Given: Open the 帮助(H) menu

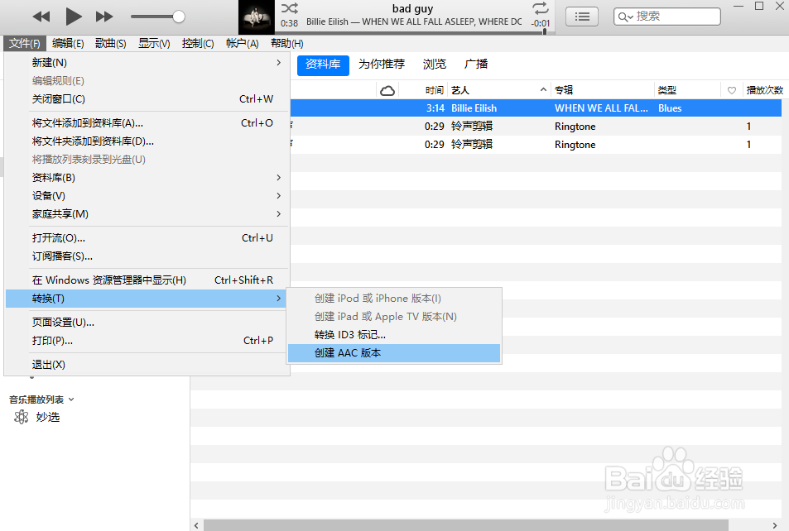Looking at the screenshot, I should [x=286, y=43].
